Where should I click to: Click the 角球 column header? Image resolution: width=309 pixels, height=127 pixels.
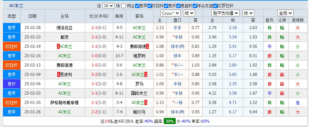(119, 16)
